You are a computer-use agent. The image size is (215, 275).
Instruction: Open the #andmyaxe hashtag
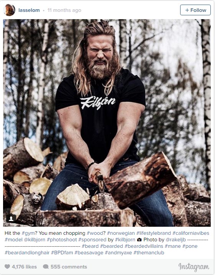pos(118,253)
